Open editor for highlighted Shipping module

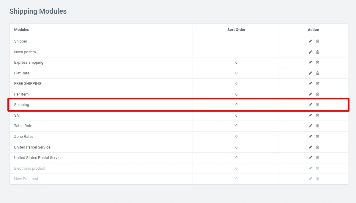[310, 105]
